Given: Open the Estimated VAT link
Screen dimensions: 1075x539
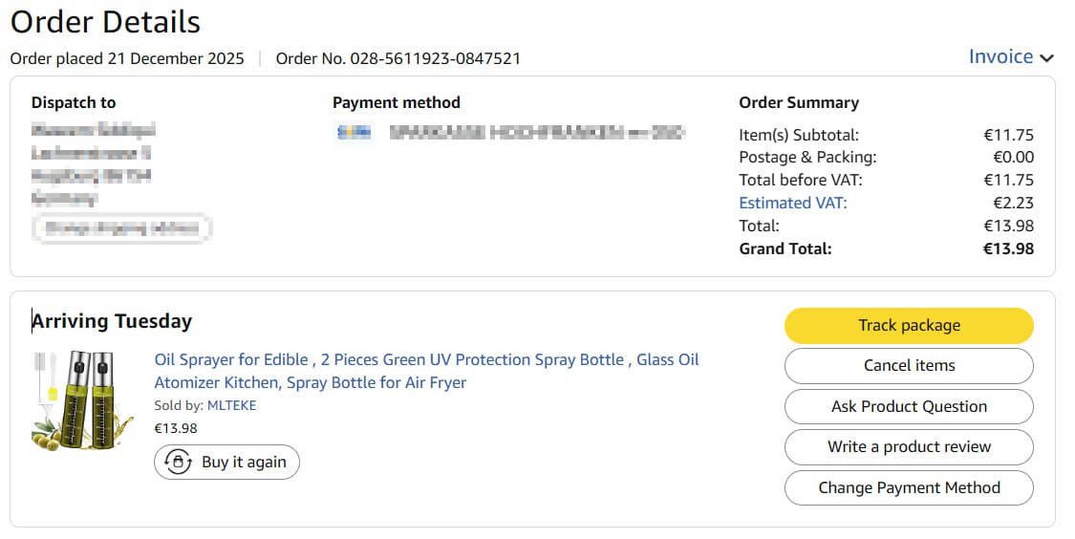Looking at the screenshot, I should pos(793,203).
